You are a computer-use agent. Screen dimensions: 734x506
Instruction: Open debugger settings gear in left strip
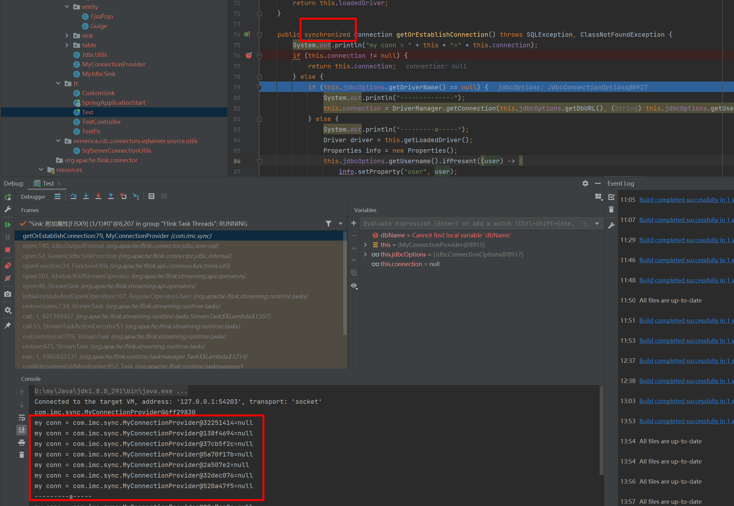coord(8,310)
